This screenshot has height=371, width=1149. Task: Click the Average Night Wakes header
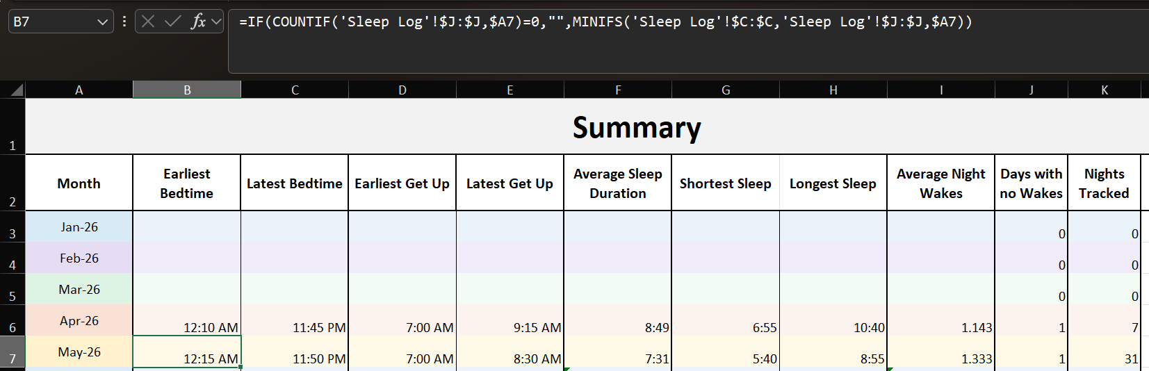tap(941, 183)
